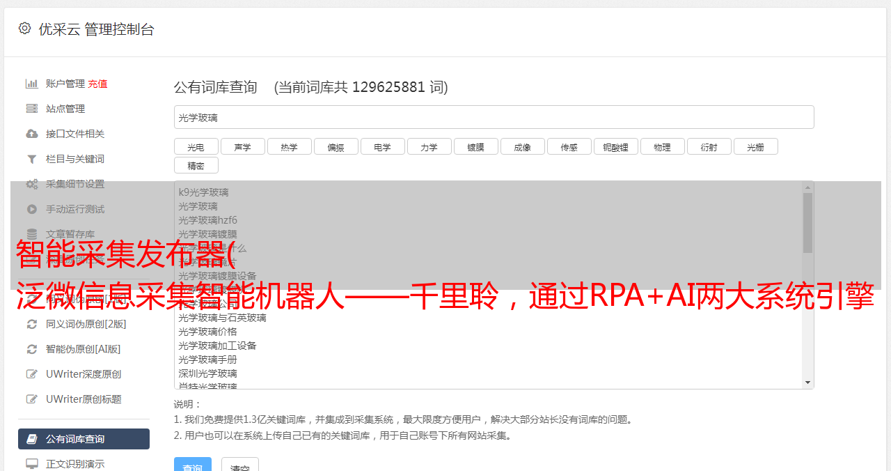The image size is (891, 471).
Task: Click the results list scrollbar thumb
Action: click(x=807, y=223)
